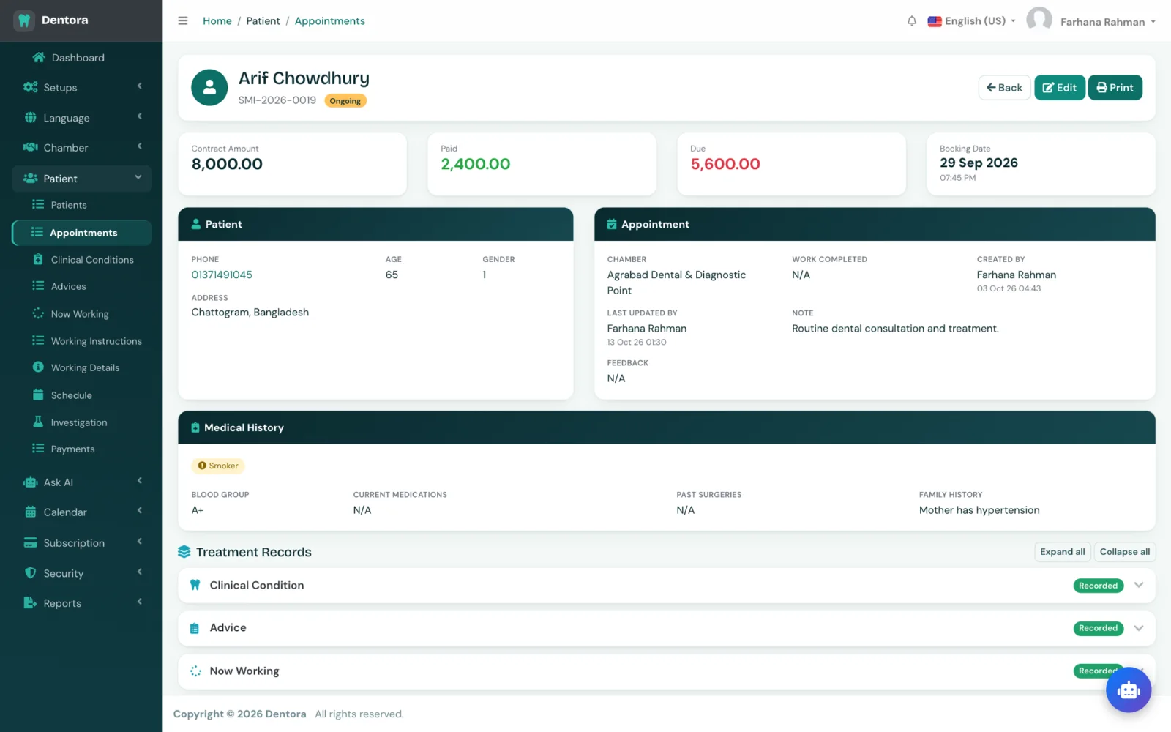Click the user profile avatar image
1171x732 pixels.
(x=1039, y=20)
